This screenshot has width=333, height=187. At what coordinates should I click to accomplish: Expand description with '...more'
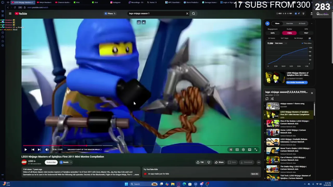(x=136, y=175)
